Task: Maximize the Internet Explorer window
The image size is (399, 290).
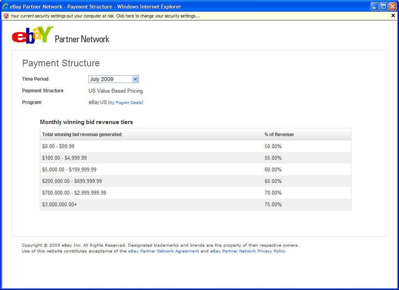Action: [383, 6]
